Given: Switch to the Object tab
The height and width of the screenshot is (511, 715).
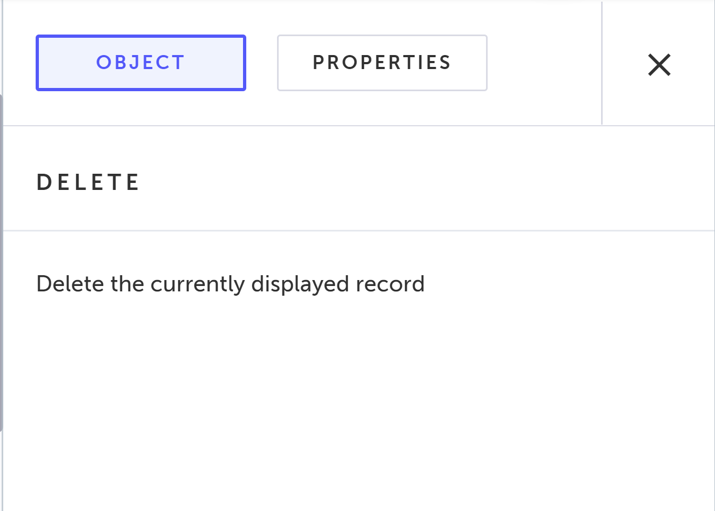Looking at the screenshot, I should point(141,63).
